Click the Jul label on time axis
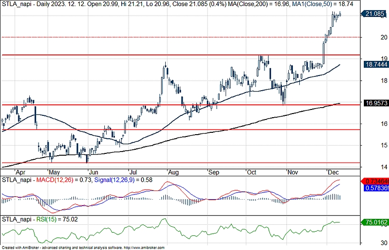389x250 pixels. 134,172
